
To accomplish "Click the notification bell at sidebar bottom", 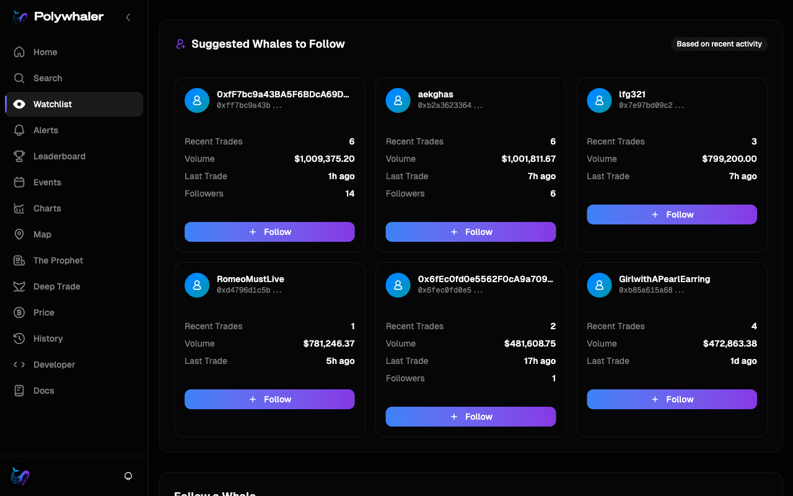I will pos(128,476).
